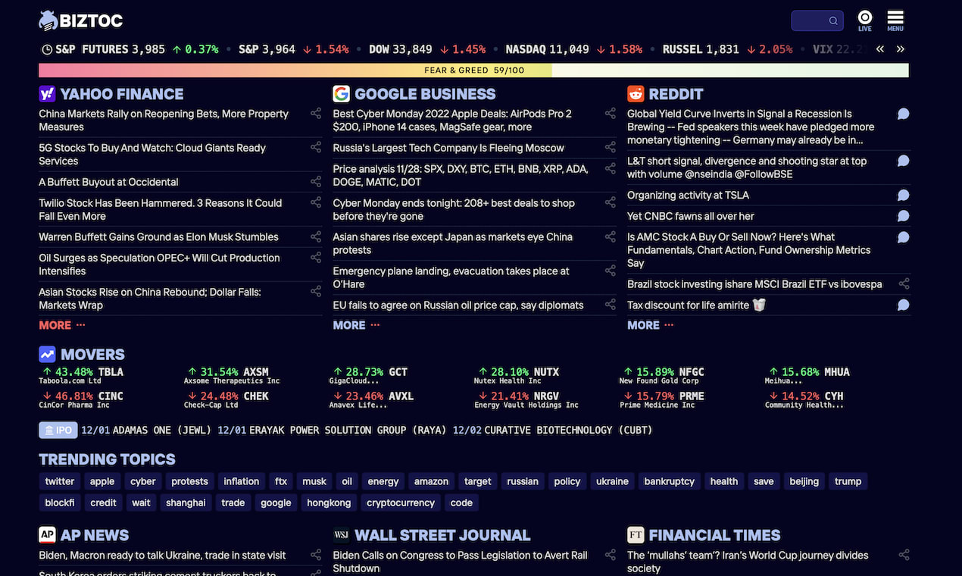Open the Yahoo Finance logo icon

(x=47, y=94)
